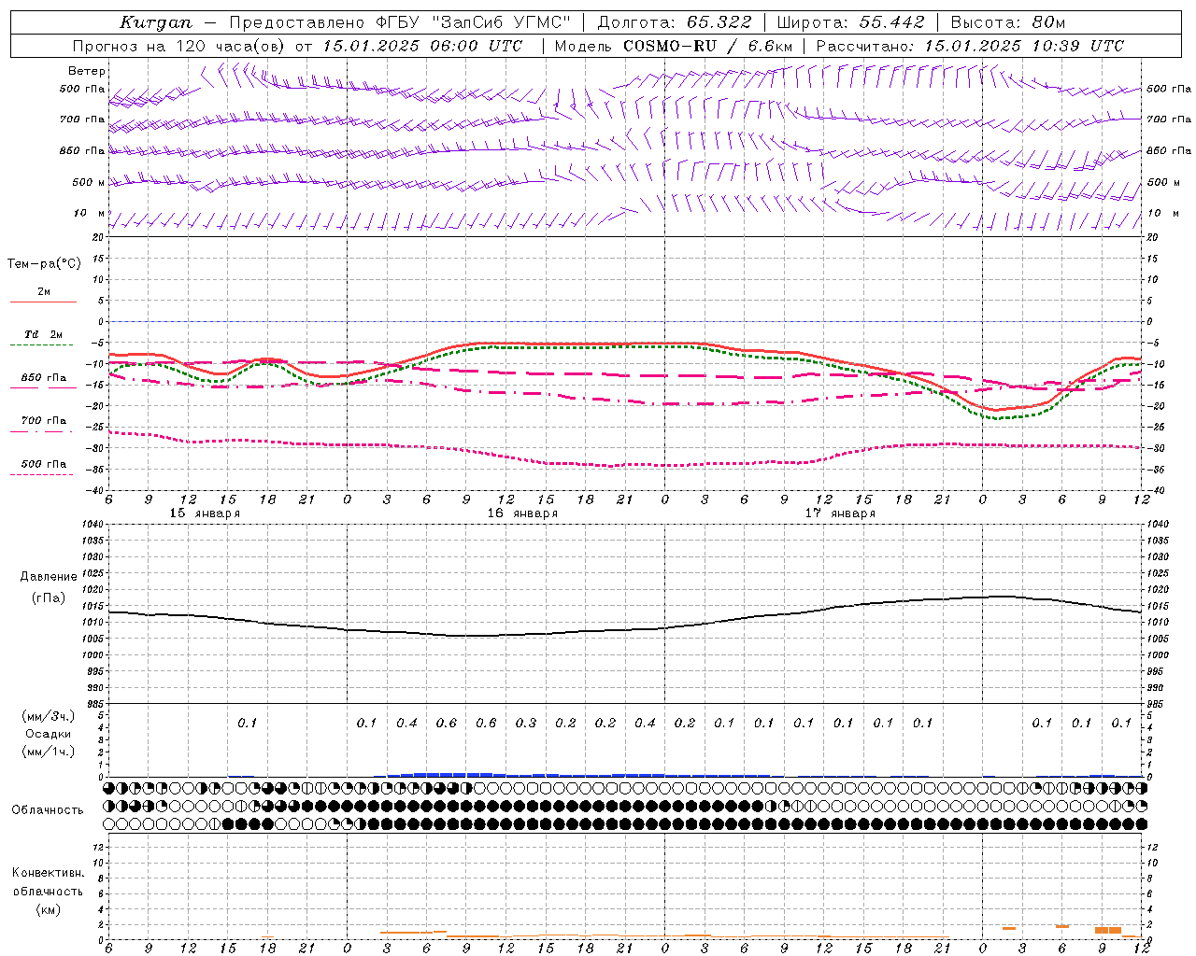Click the red 850 гПа legend line sample
Image resolution: width=1196 pixels, height=956 pixels.
coord(43,387)
